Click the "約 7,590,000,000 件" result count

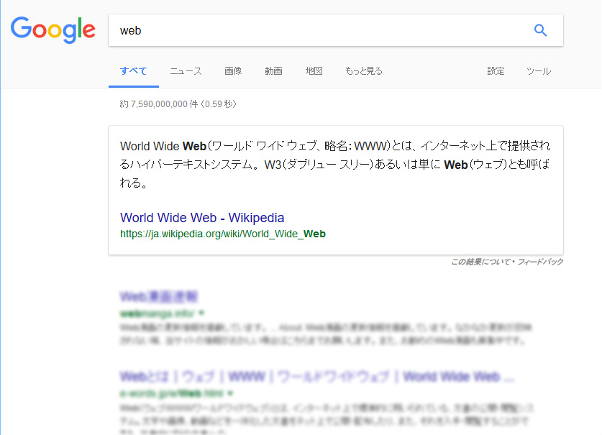[x=178, y=104]
